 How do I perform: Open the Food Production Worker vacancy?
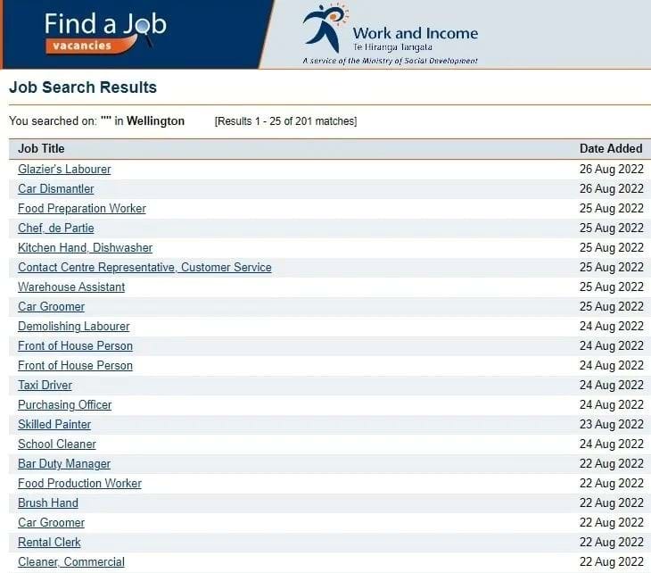[x=79, y=483]
